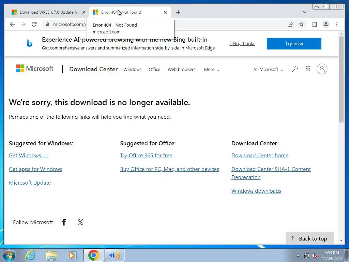Dismiss banner with No, thanks
The width and height of the screenshot is (349, 262).
242,43
